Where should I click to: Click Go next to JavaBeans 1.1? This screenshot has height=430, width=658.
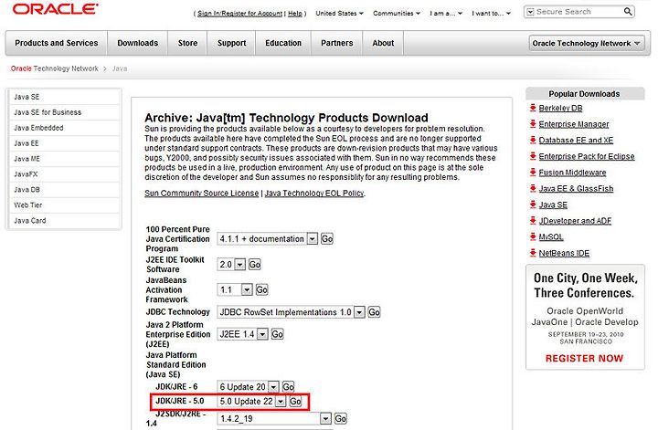click(x=262, y=289)
